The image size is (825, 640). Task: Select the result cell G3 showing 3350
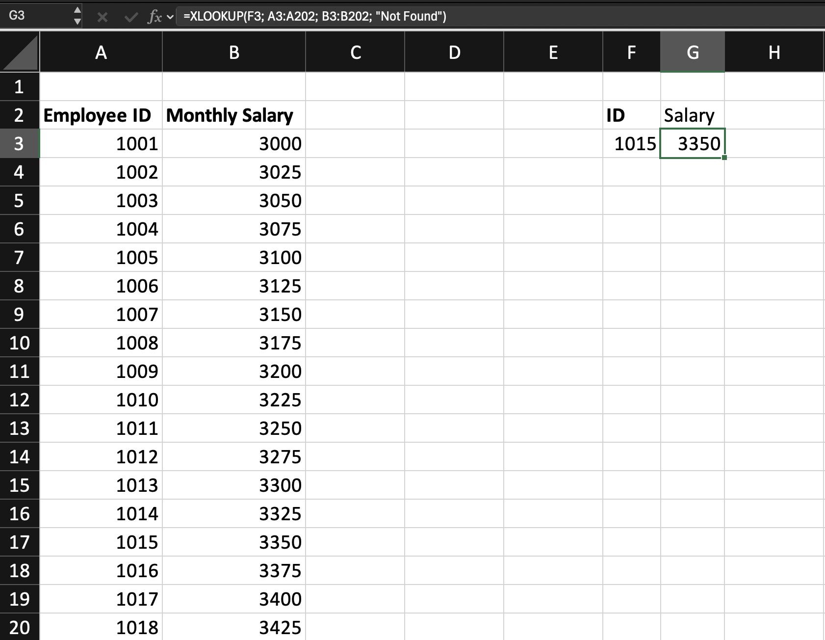click(x=692, y=144)
